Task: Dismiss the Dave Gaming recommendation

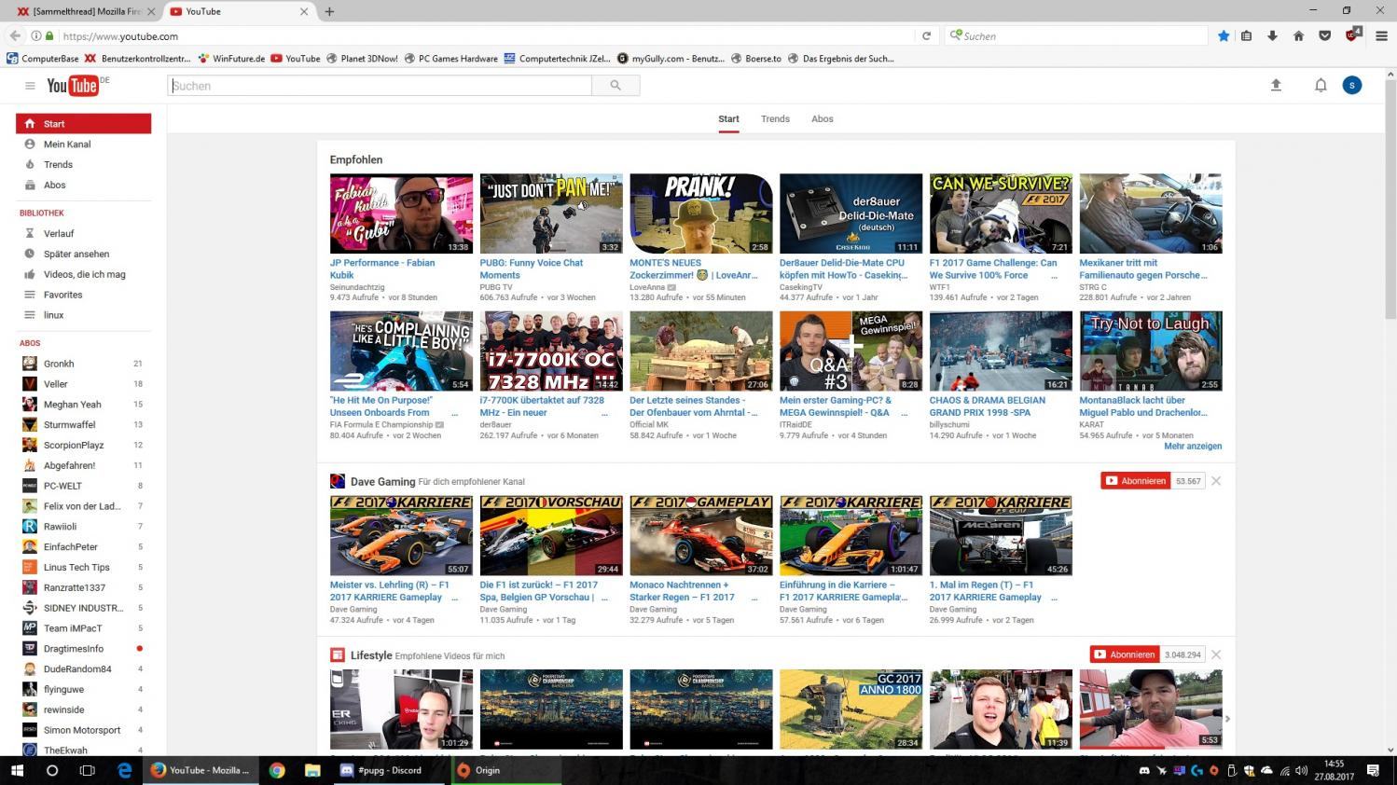Action: [x=1216, y=481]
